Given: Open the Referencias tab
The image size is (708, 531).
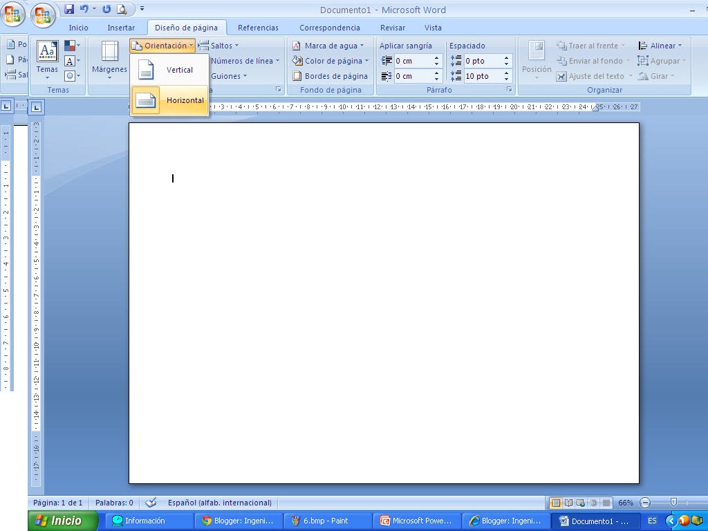Looking at the screenshot, I should coord(259,28).
